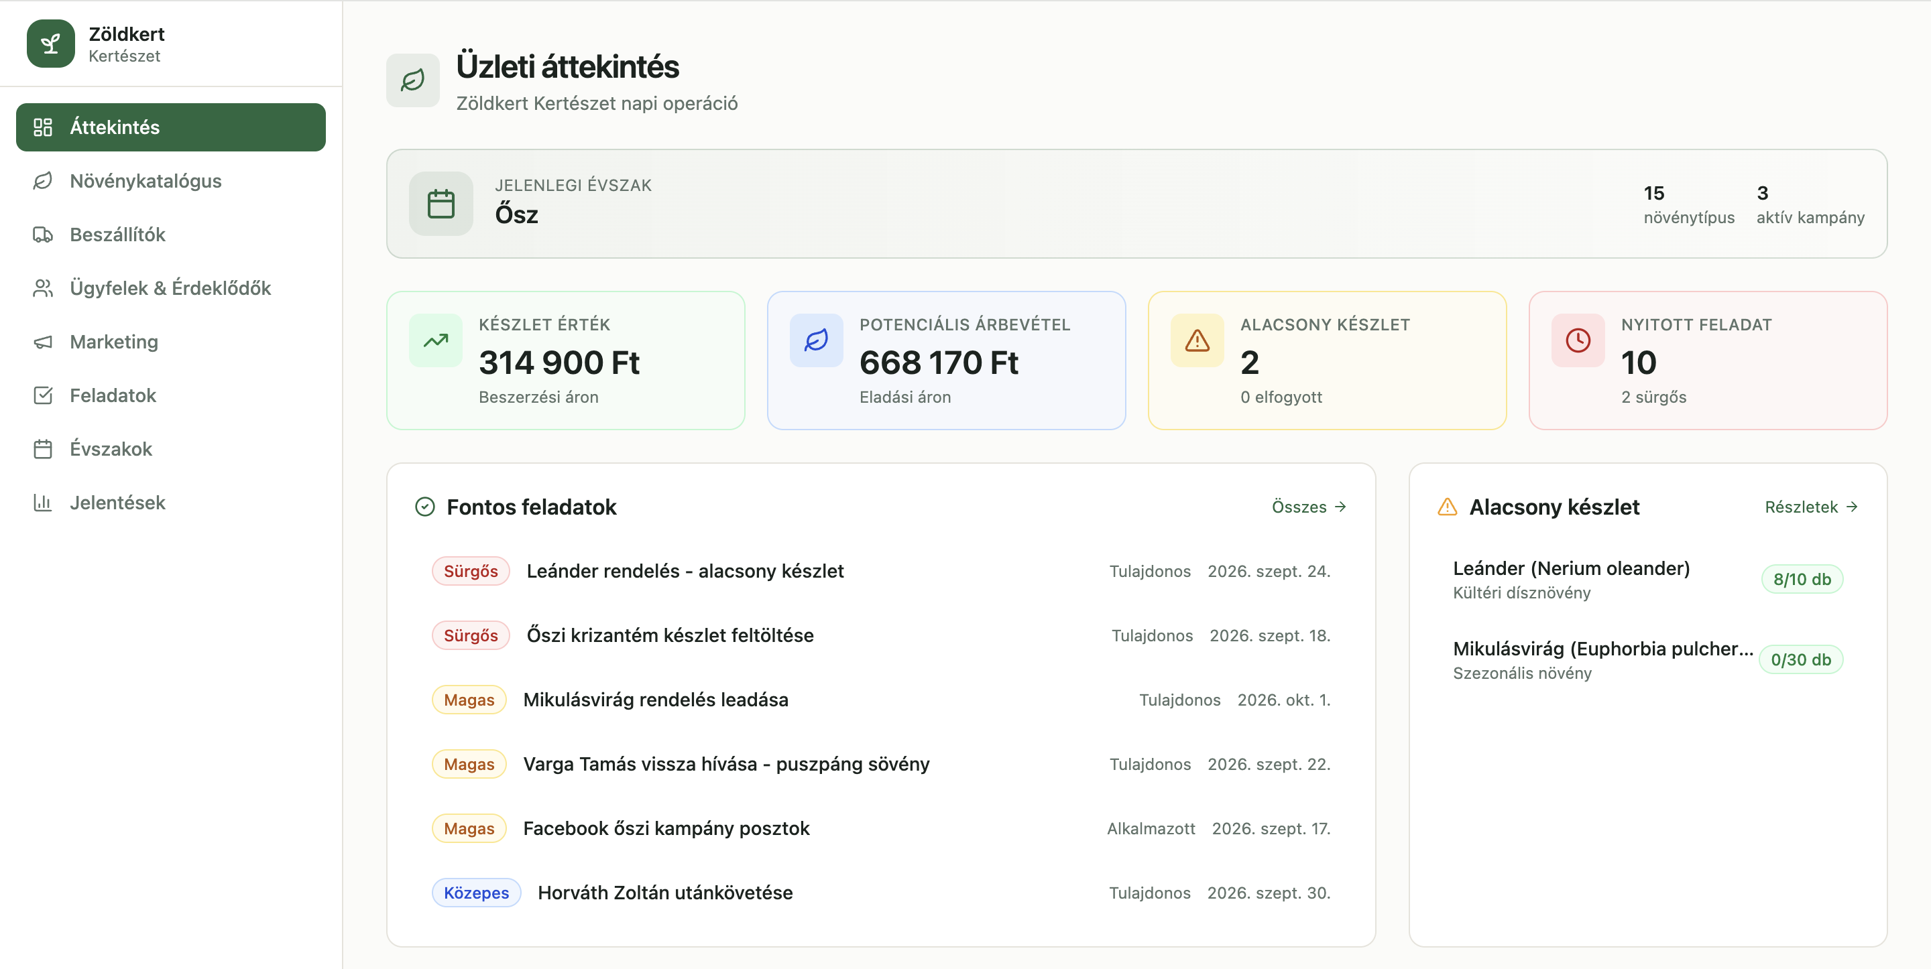The image size is (1931, 969).
Task: Click the 8/10 db stock badge
Action: 1802,579
